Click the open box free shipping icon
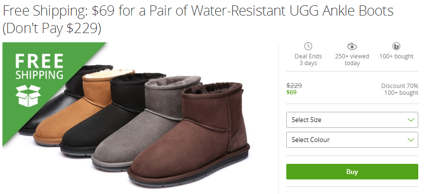The height and width of the screenshot is (194, 428). click(28, 95)
